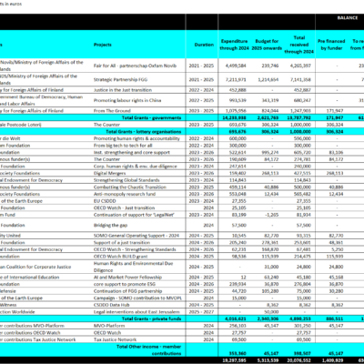The image size is (364, 364).
Task: Select the "Coalition for Corporate Justice" funder cell
Action: 35,267
